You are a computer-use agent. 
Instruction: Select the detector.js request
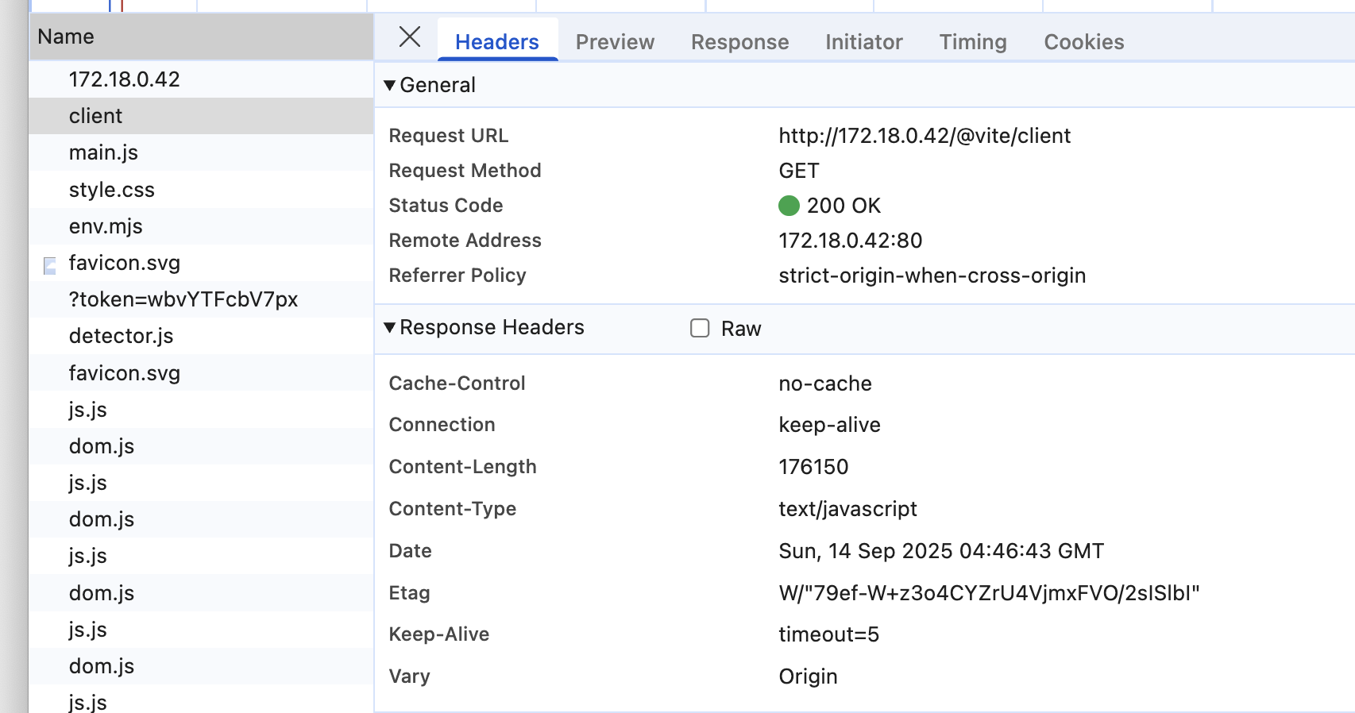[x=121, y=336]
